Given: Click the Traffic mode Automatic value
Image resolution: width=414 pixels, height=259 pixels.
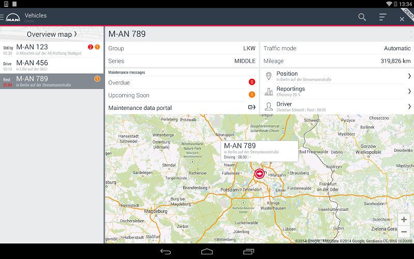Looking at the screenshot, I should click(x=397, y=48).
